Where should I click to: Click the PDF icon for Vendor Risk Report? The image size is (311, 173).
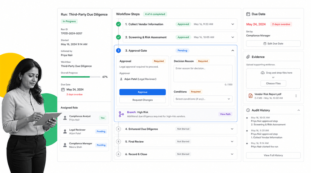coord(251,96)
